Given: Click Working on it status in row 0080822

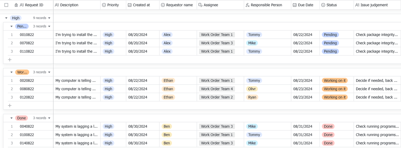Looking at the screenshot, I should pyautogui.click(x=335, y=89).
